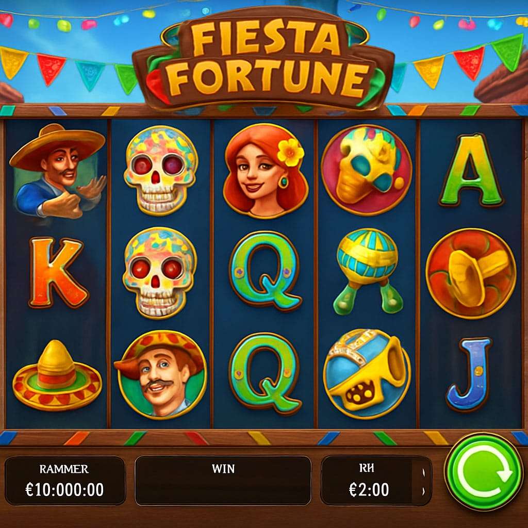Tap the trumpet on orange circle symbol
Screen dimensions: 528x528
[471, 273]
